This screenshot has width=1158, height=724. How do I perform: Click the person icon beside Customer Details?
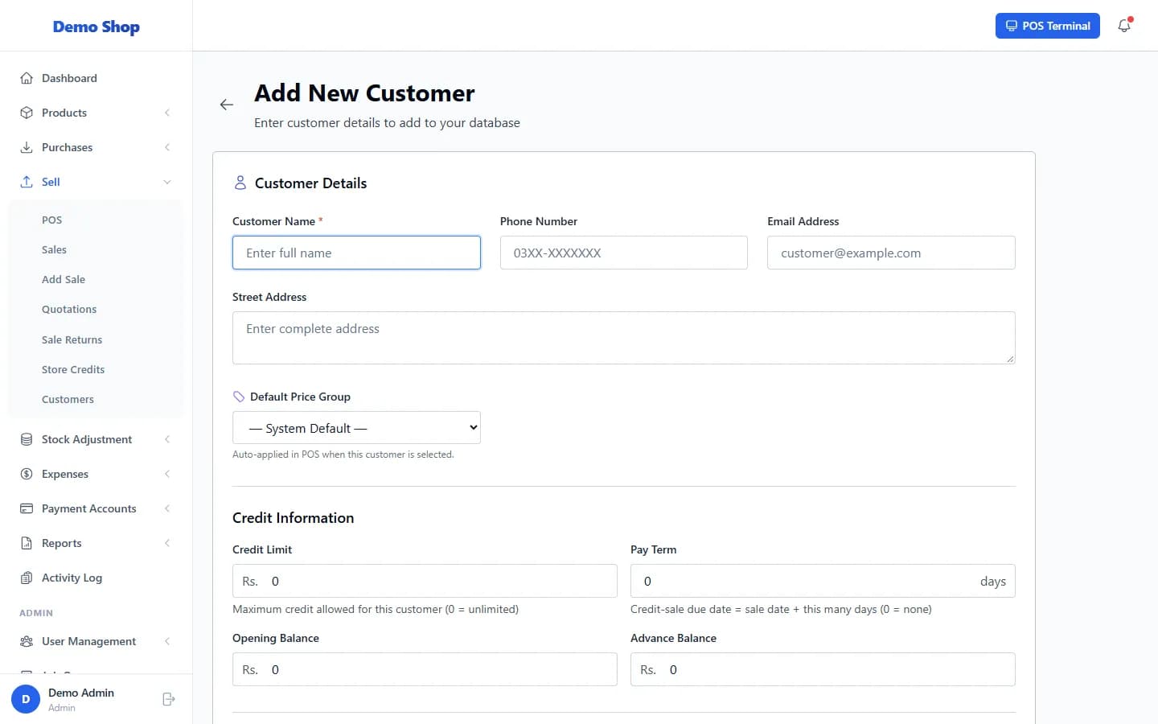tap(240, 183)
